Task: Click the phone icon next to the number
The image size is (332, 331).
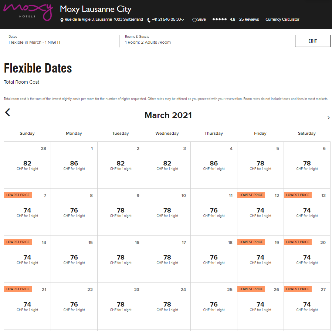Action: click(x=149, y=20)
